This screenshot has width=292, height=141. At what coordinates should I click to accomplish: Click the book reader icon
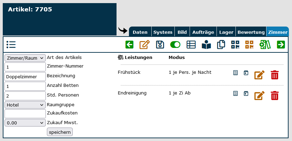point(206,44)
